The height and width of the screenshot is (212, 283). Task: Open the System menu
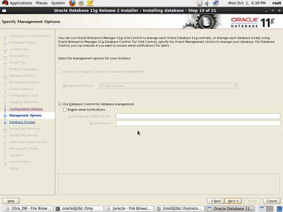58,3
